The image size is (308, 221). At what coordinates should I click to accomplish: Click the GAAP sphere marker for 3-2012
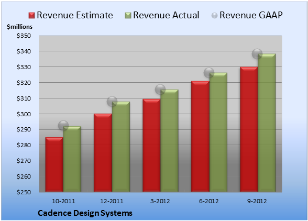pyautogui.click(x=160, y=90)
